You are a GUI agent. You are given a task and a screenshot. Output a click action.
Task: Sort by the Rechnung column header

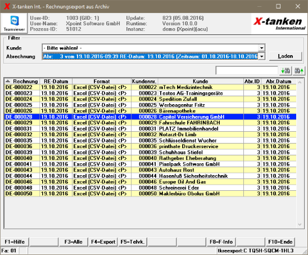pyautogui.click(x=22, y=81)
